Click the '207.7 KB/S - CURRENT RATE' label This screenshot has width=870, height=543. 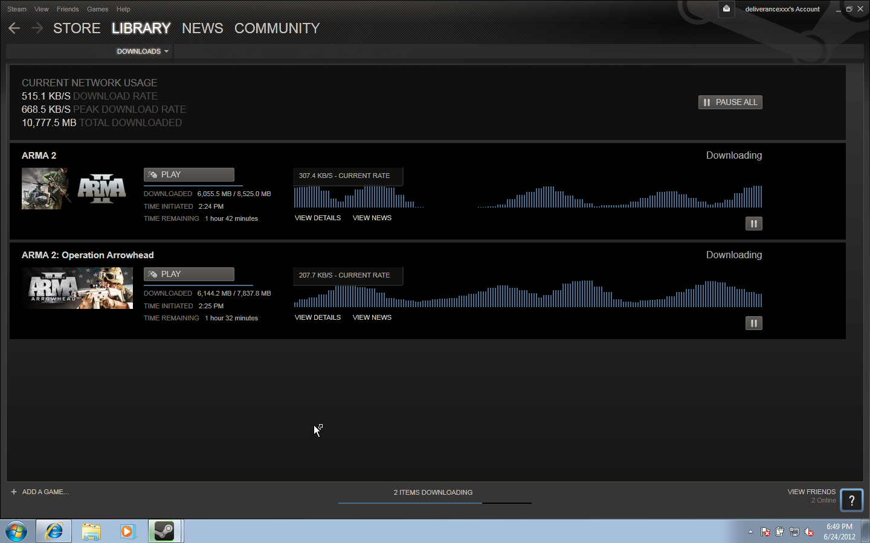coord(344,275)
